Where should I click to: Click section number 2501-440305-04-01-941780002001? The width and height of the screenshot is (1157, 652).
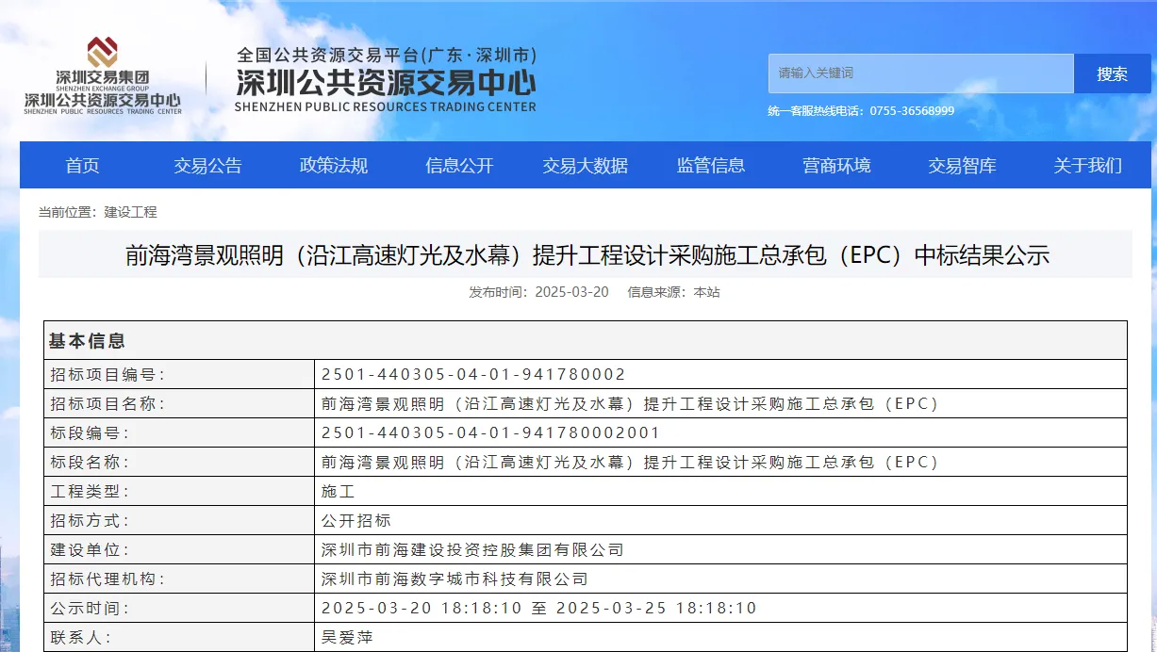click(490, 432)
